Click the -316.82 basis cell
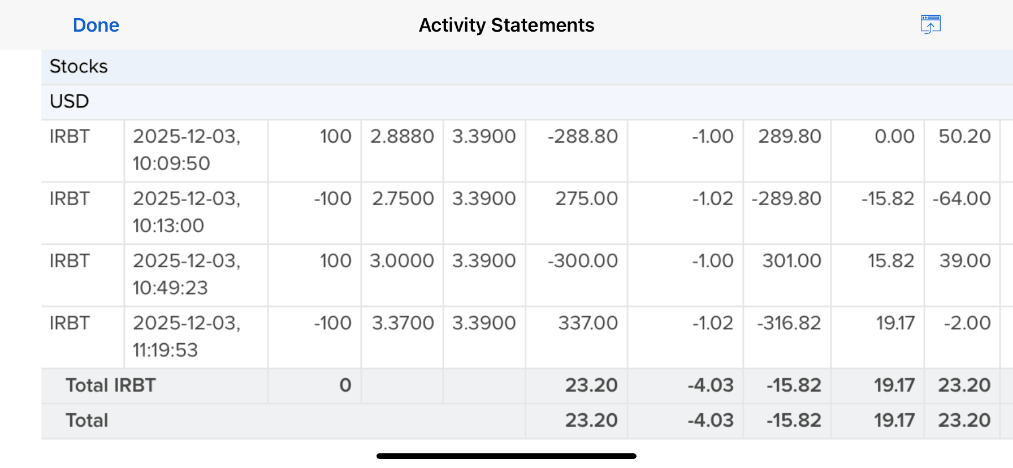This screenshot has height=468, width=1013. coord(789,323)
